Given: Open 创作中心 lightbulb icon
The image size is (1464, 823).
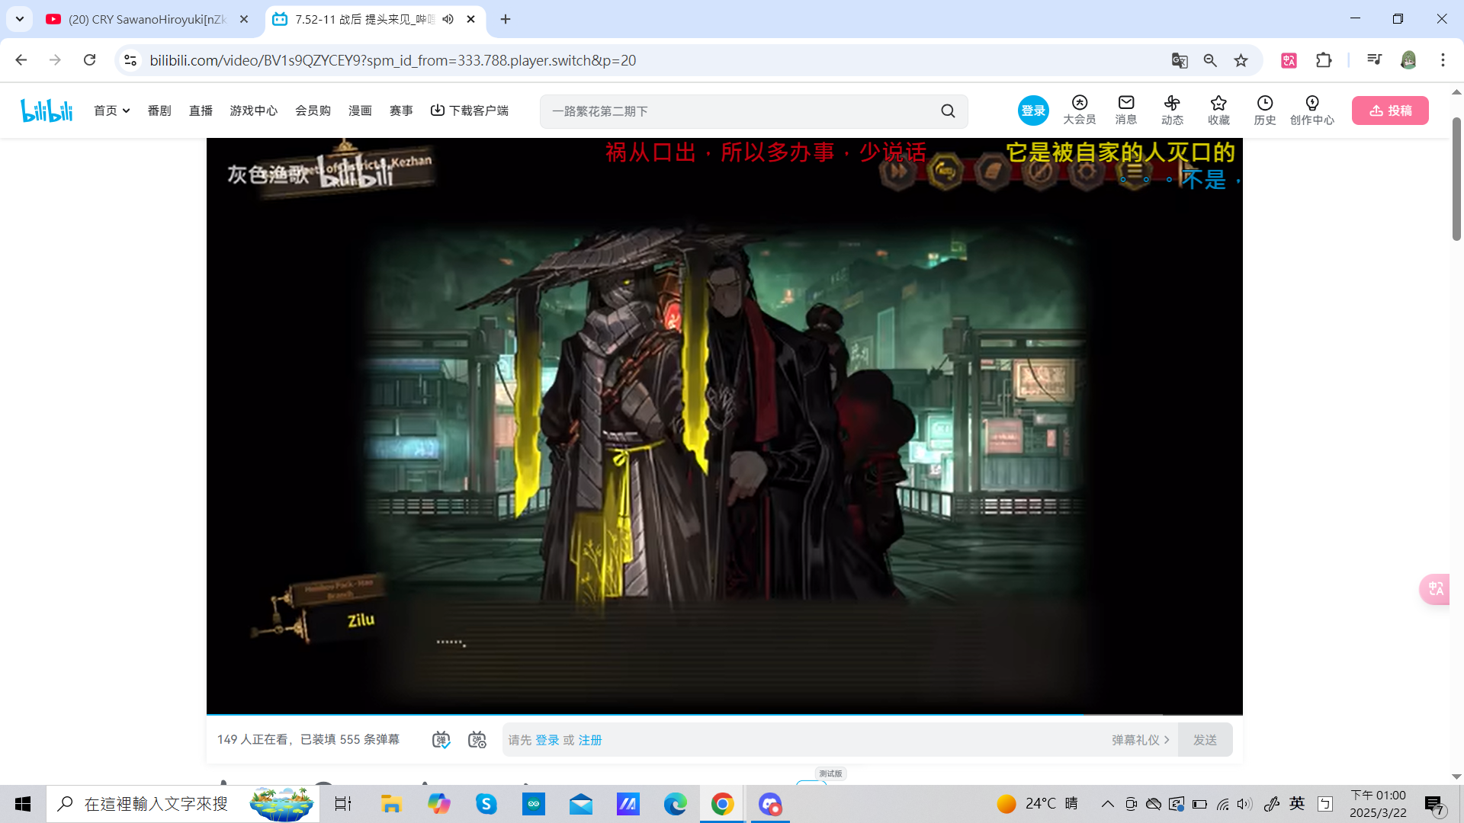Looking at the screenshot, I should [x=1312, y=110].
